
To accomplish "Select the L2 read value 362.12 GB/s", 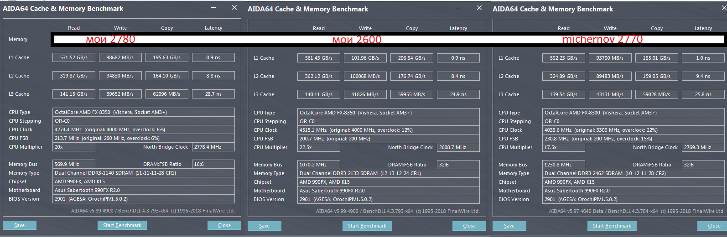I will (319, 76).
